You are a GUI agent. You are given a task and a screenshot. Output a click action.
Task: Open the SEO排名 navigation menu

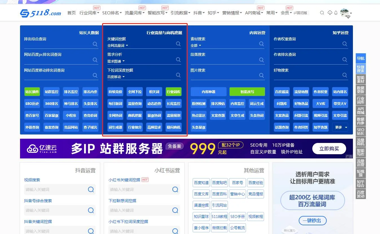click(112, 13)
